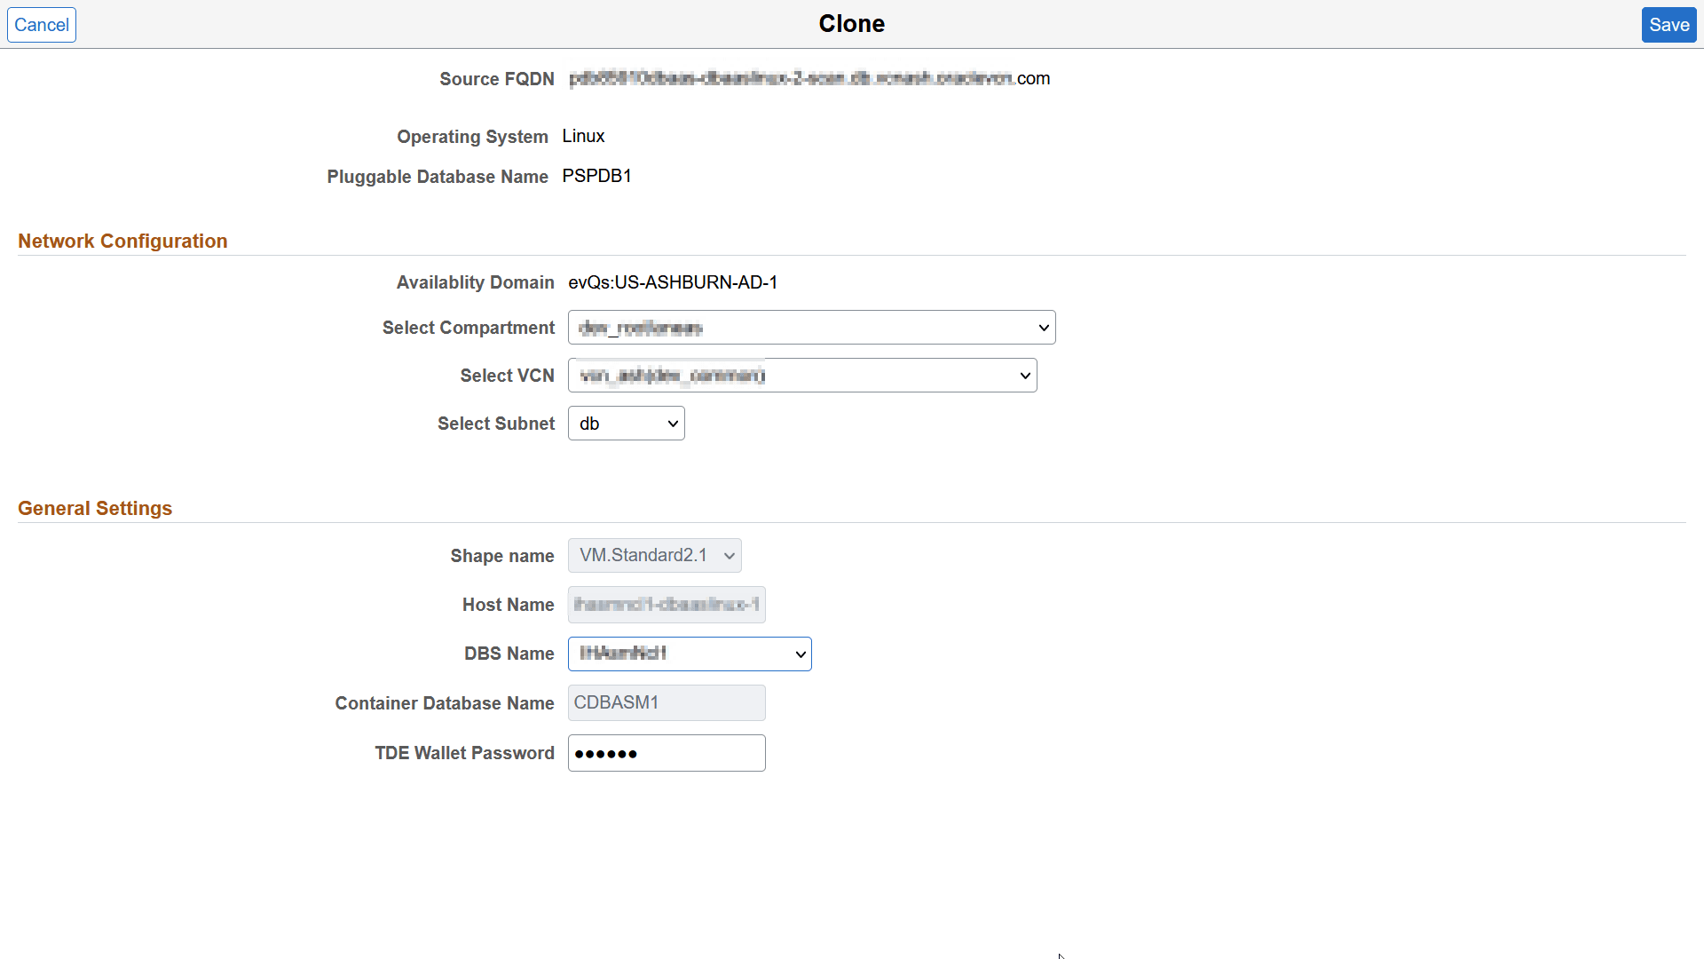Click into the TDE Wallet Password field

click(667, 752)
